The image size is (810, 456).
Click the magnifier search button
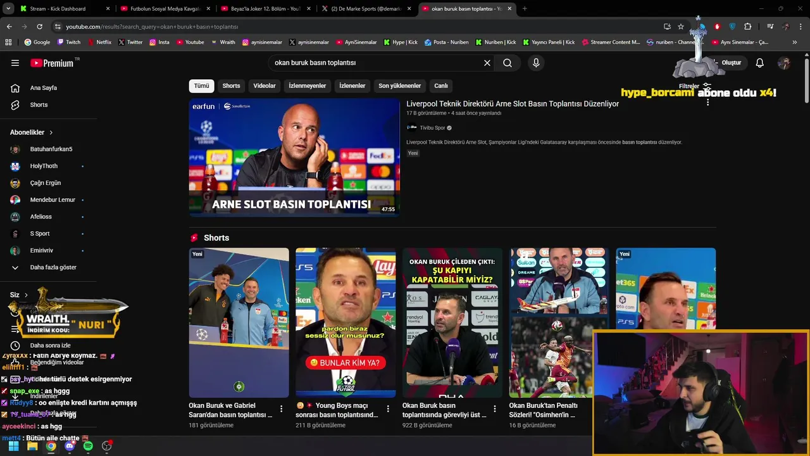click(x=508, y=63)
